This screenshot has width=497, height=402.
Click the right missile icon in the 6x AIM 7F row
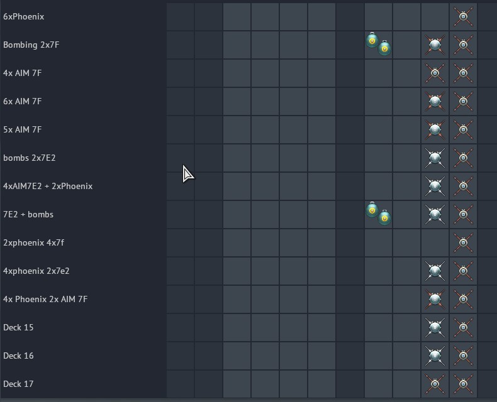[463, 101]
